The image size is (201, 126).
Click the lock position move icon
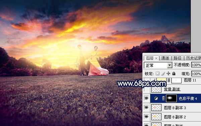168,73
